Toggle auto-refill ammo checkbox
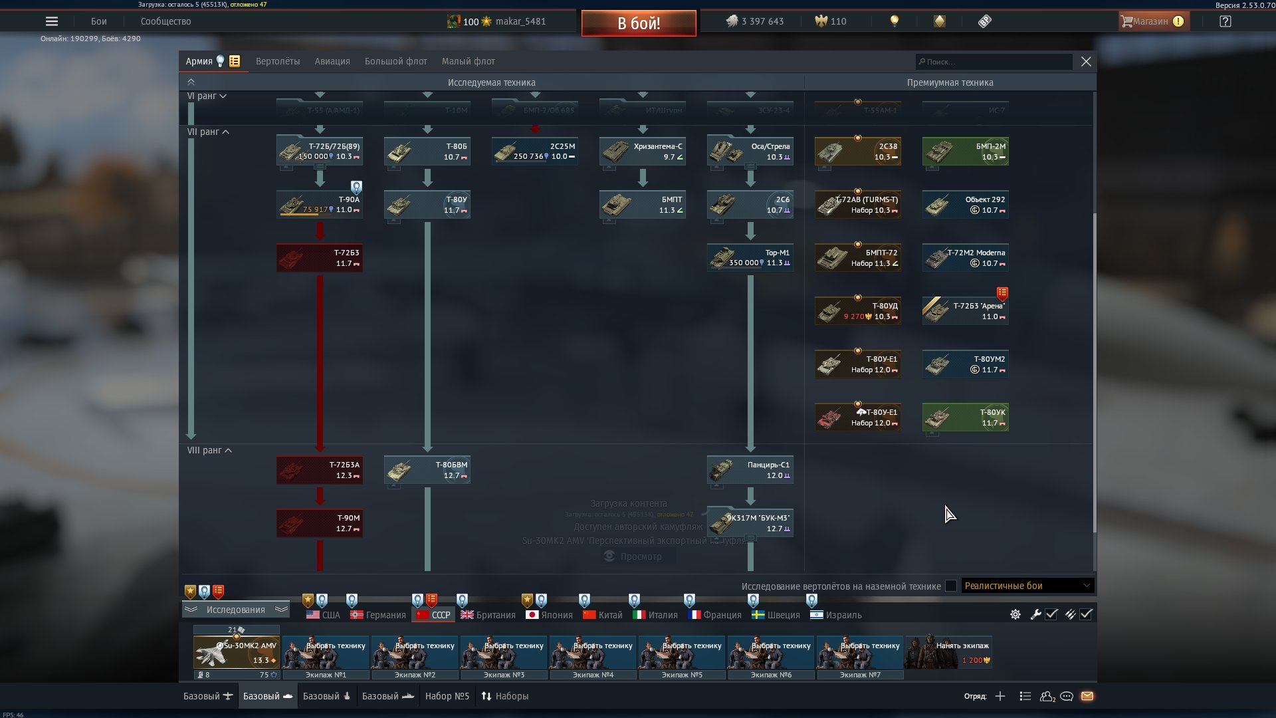Viewport: 1276px width, 718px height. (x=1086, y=614)
